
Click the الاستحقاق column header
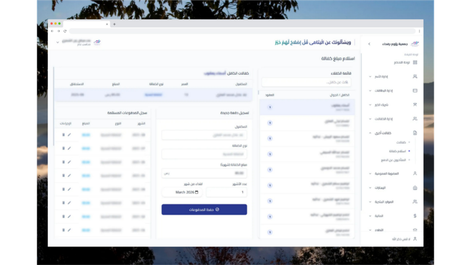(77, 84)
